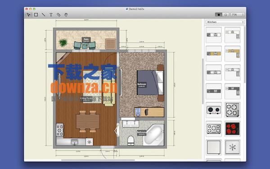Select the hand pan tool
The width and height of the screenshot is (270, 169).
click(66, 15)
